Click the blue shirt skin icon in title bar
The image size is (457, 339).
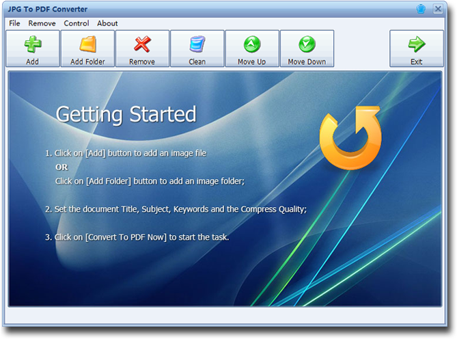tap(421, 9)
